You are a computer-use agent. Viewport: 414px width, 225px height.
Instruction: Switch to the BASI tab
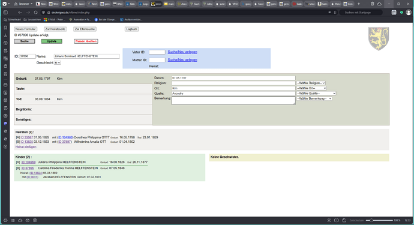tap(118, 4)
